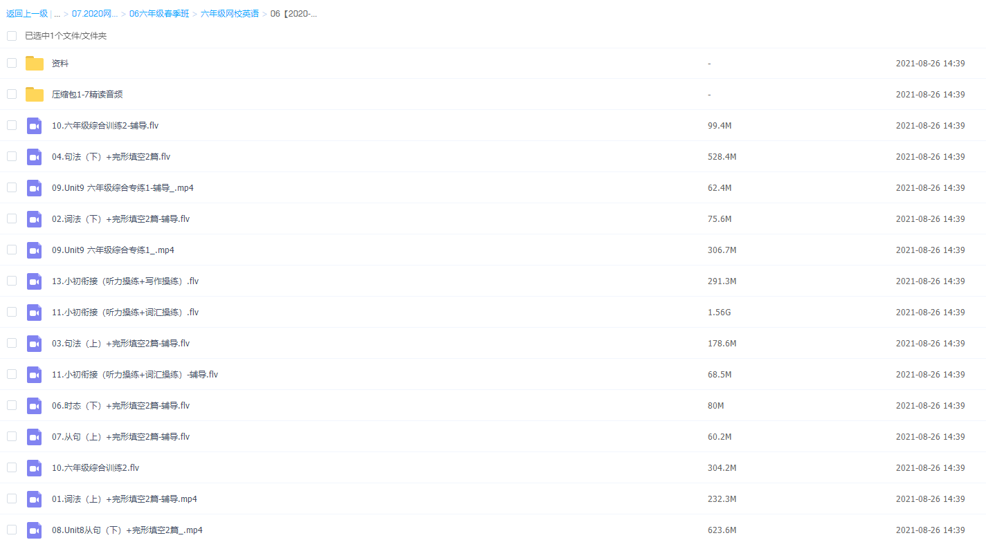Open 六年级网校英语 breadcrumb folder
Viewport: 986px width, 540px height.
tap(230, 14)
